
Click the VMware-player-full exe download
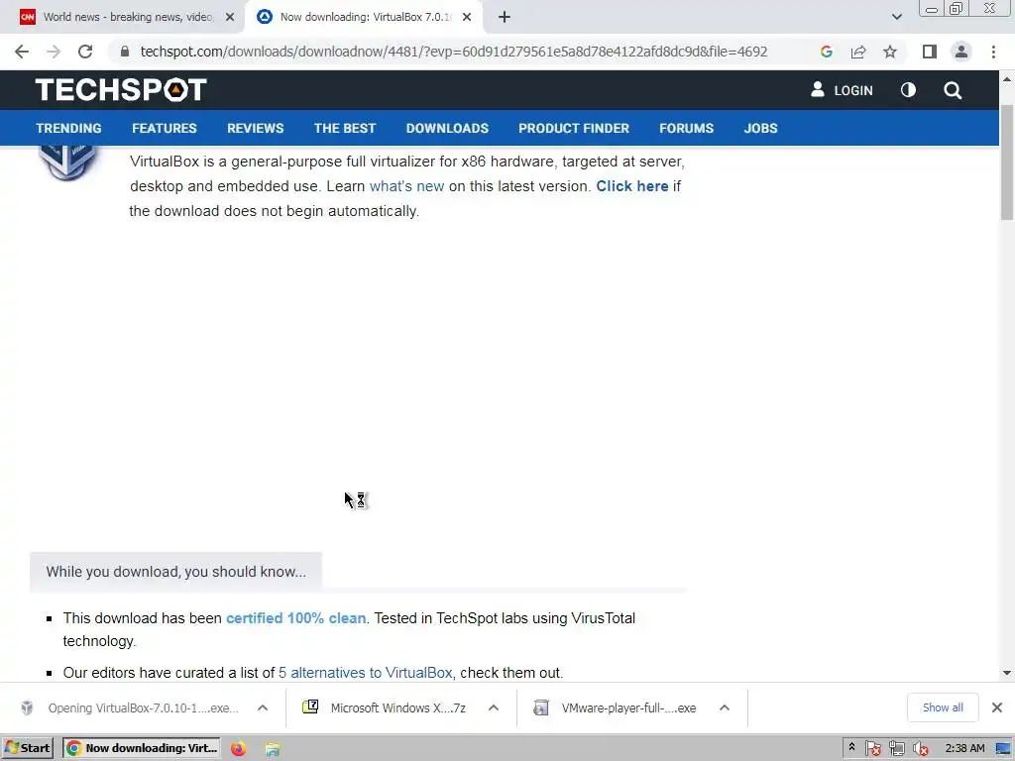[617, 707]
